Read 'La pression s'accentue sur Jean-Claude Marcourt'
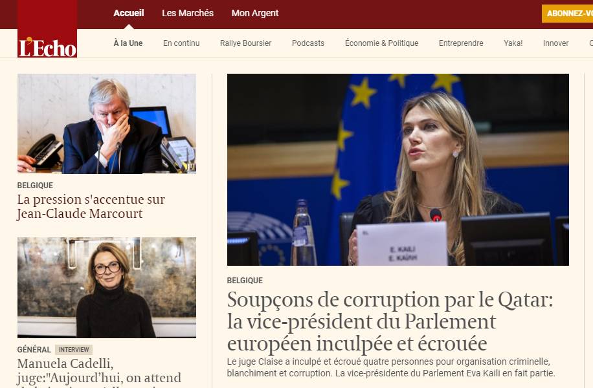Screen dimensions: 593x388 click(x=91, y=206)
